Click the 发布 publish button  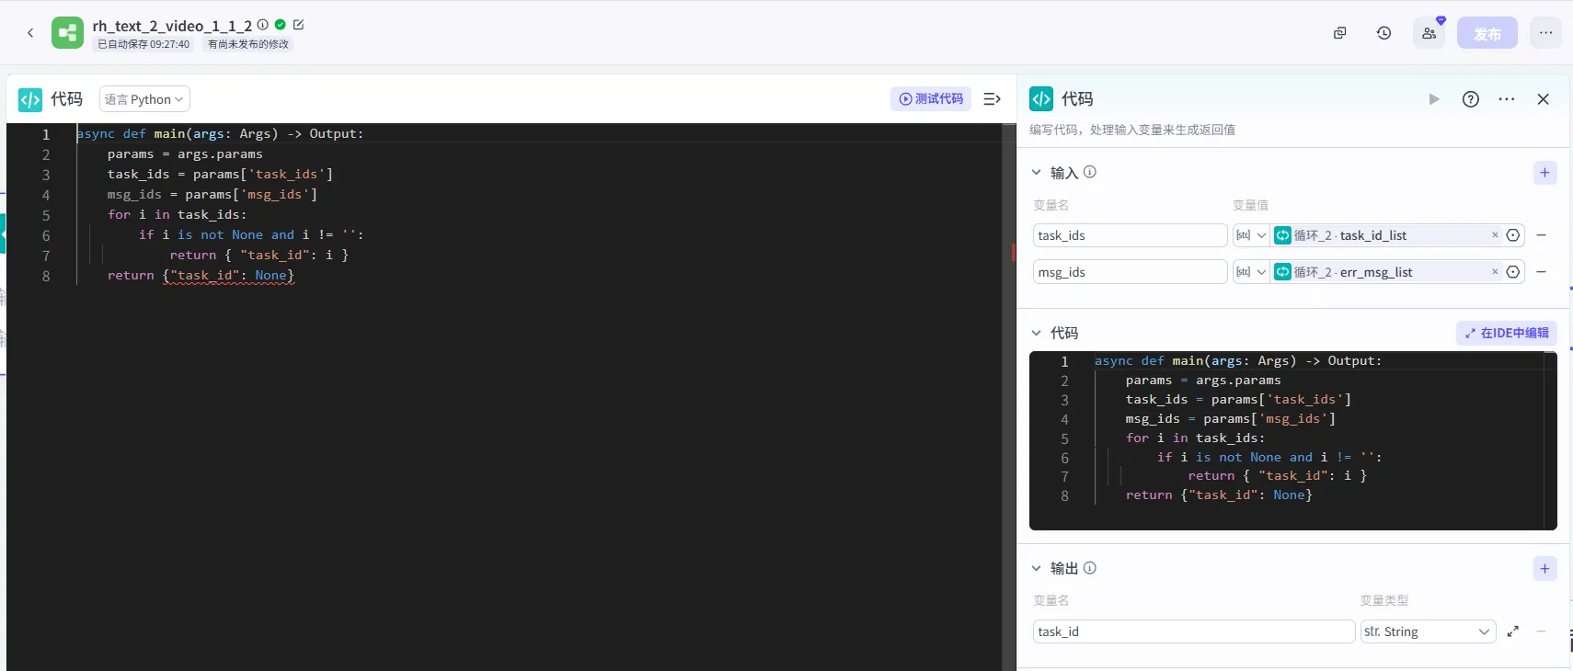(1487, 33)
